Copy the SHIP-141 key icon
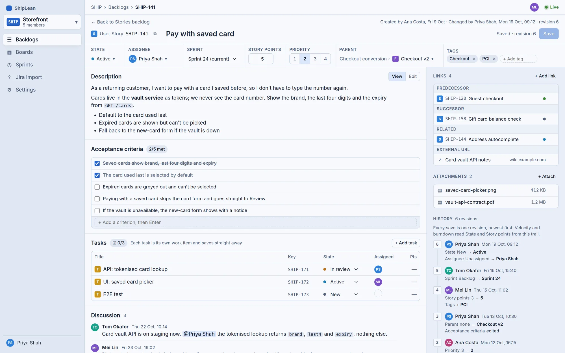This screenshot has width=565, height=353. click(155, 34)
